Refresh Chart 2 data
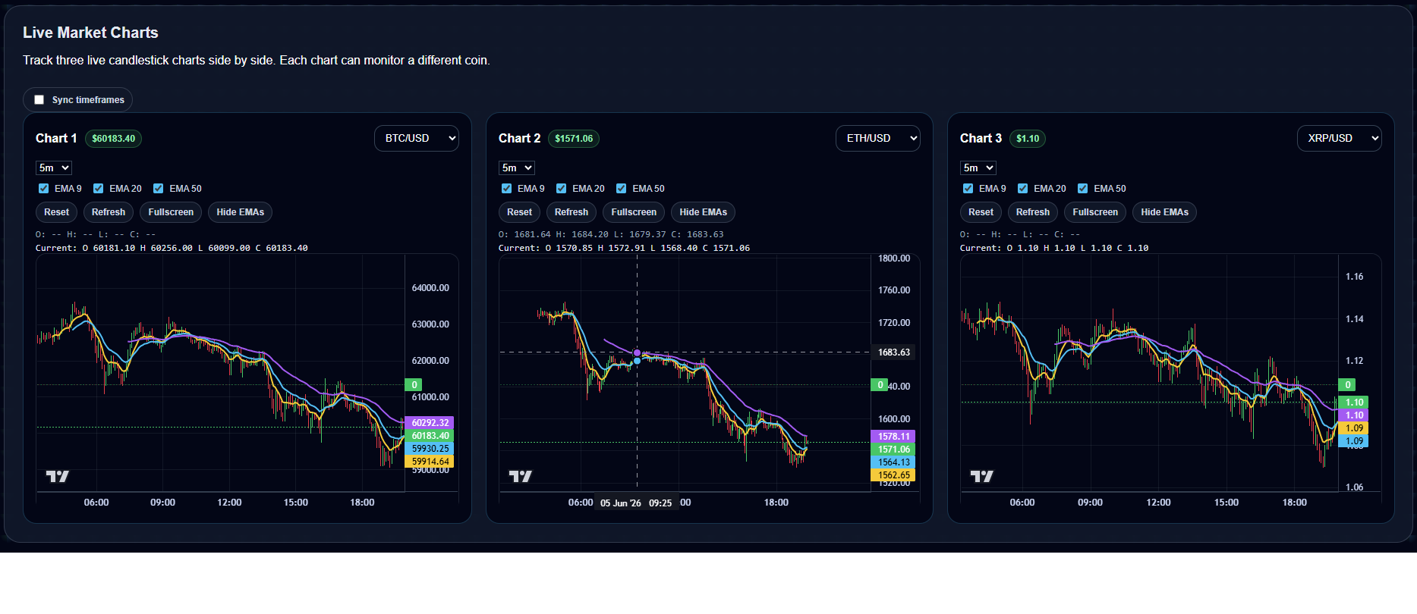Screen dimensions: 1417x614 pyautogui.click(x=572, y=212)
